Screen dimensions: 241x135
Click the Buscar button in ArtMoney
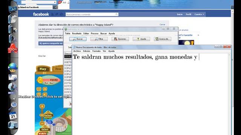[78, 39]
